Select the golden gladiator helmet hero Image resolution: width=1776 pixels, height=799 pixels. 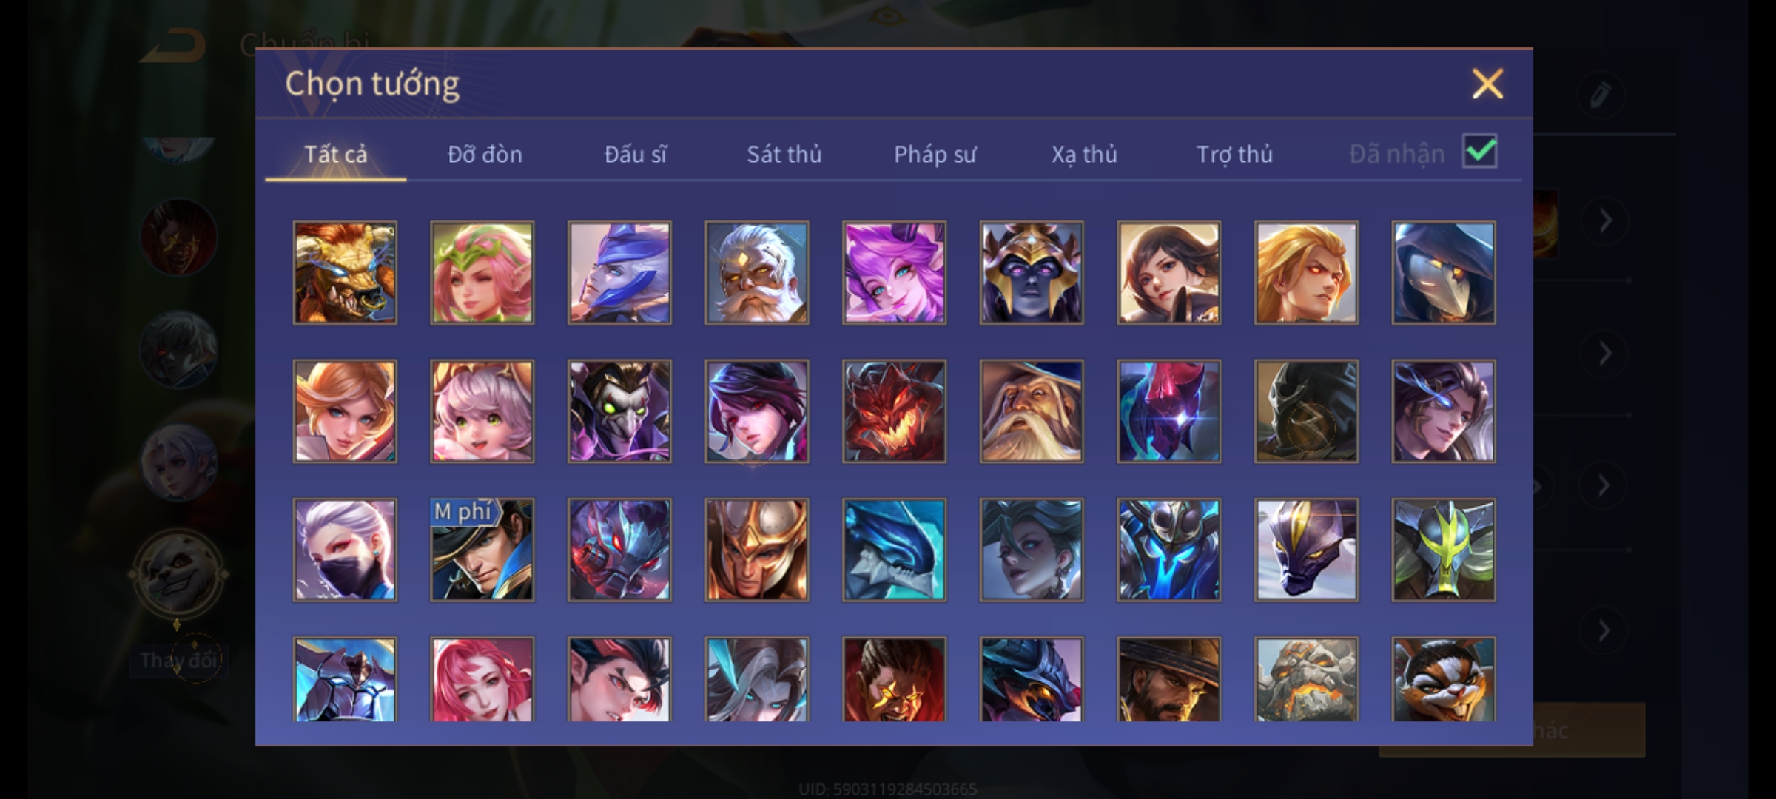tap(756, 550)
